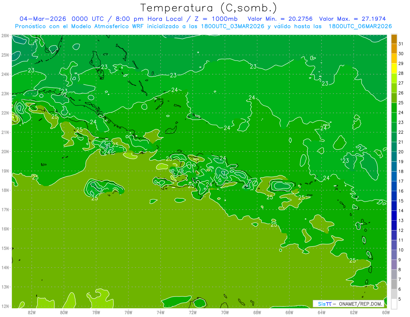Click the initialization time "1800UTC_03MAR2026"
The width and height of the screenshot is (410, 317).
233,26
